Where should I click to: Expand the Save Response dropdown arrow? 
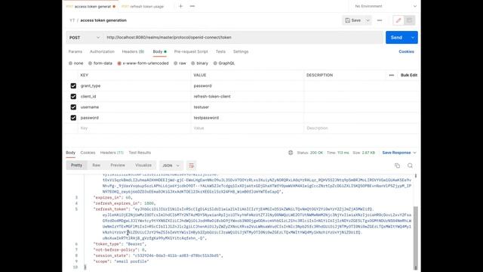pyautogui.click(x=414, y=153)
